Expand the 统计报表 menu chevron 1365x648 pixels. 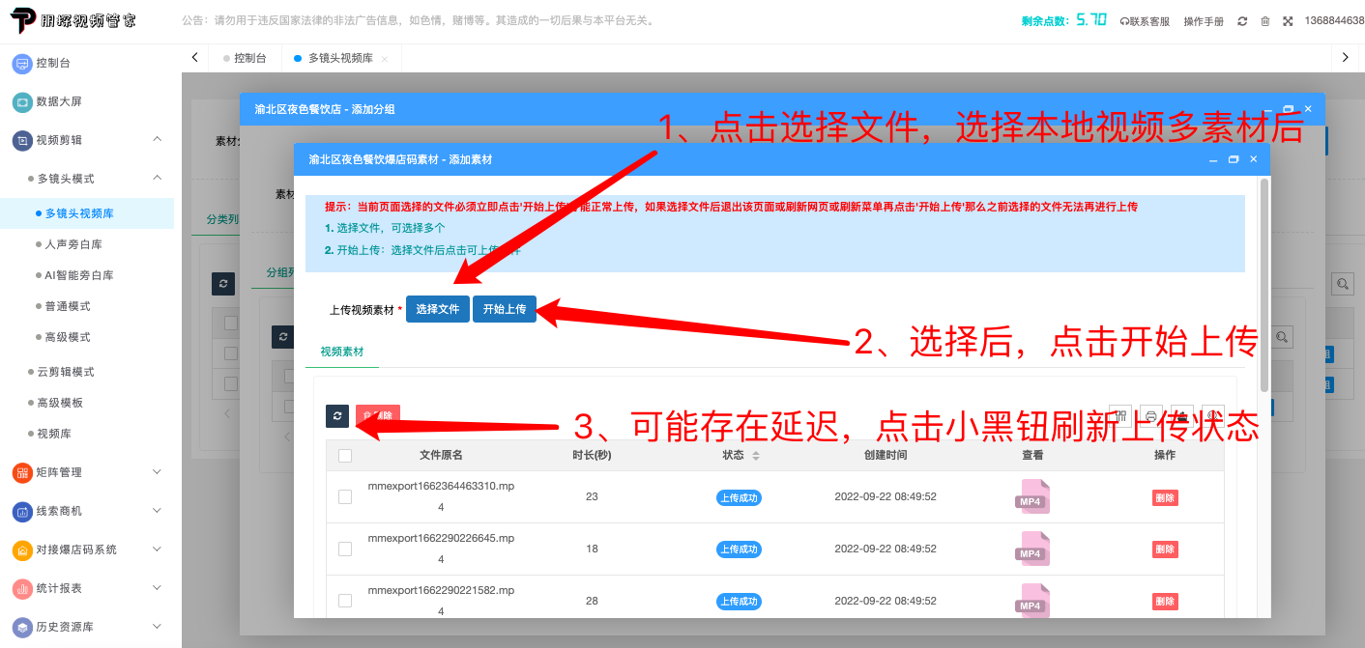158,587
